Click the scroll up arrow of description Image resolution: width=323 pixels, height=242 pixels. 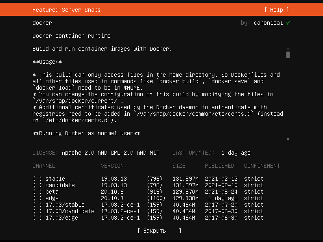point(288,48)
